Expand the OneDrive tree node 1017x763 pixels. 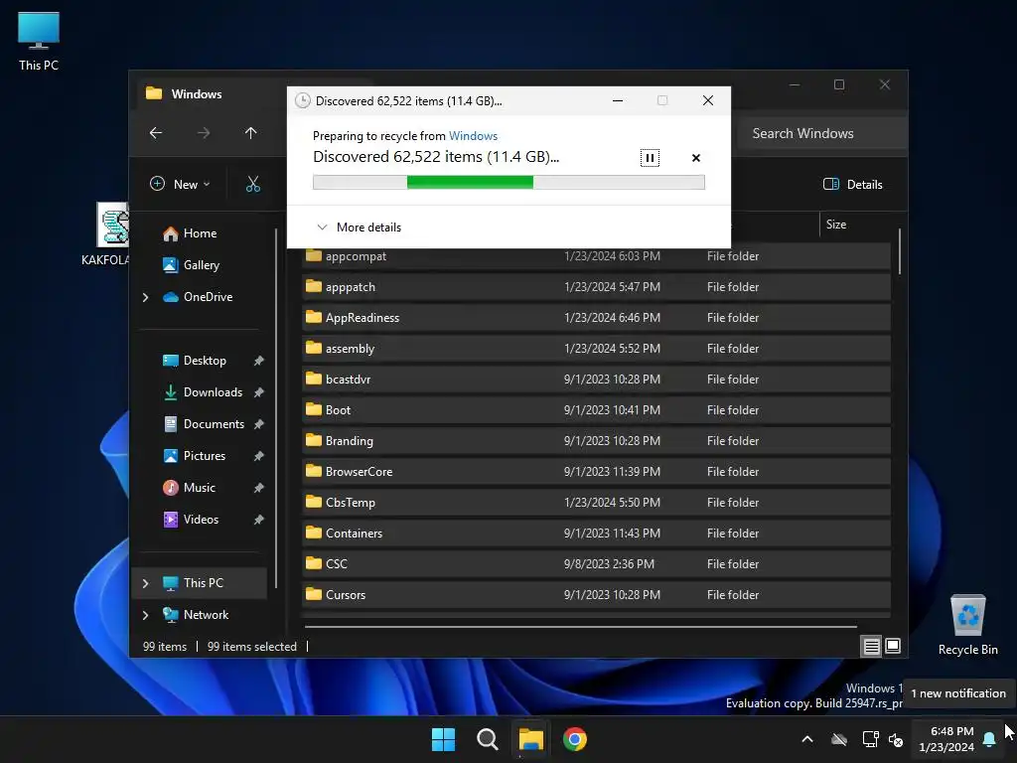(x=145, y=297)
